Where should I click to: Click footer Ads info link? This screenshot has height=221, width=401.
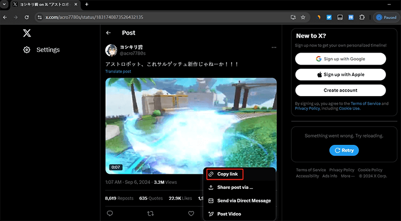(x=330, y=176)
